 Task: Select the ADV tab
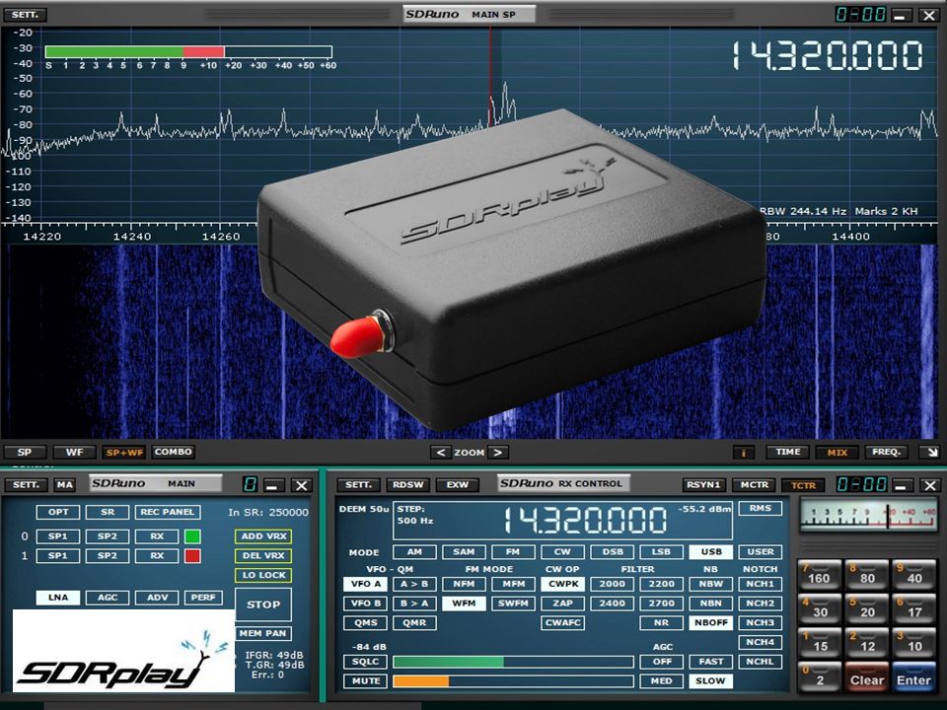[157, 598]
